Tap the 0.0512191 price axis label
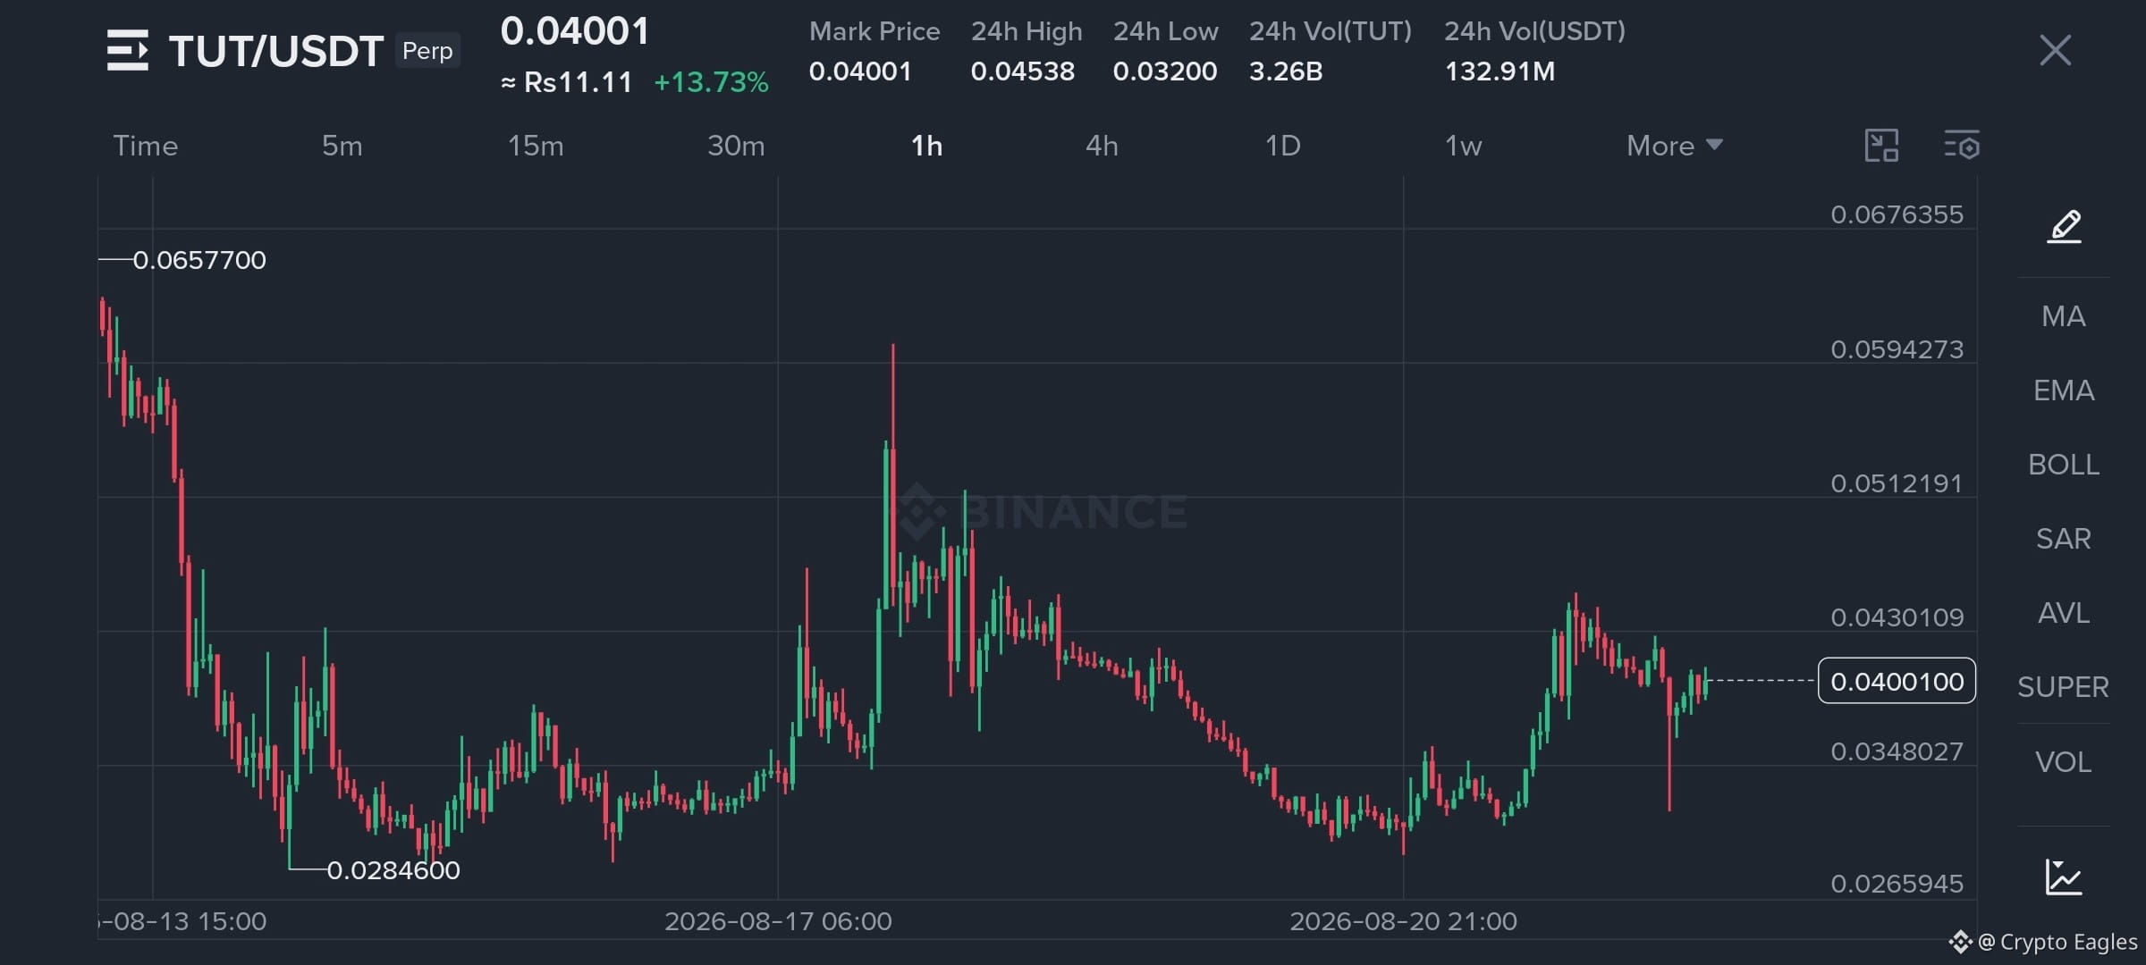 (x=1897, y=483)
